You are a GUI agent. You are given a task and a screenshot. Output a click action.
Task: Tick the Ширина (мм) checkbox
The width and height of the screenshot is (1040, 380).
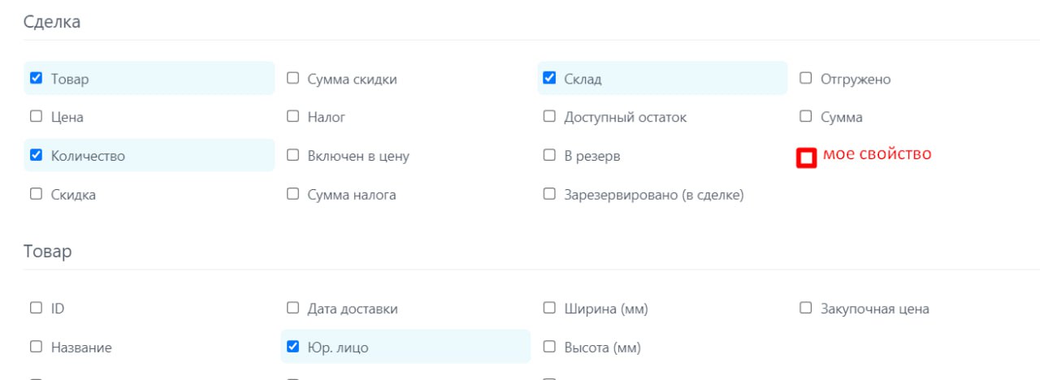click(x=549, y=308)
